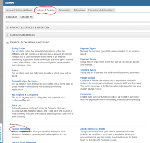Open Additional Invoice Fields

point(93,129)
